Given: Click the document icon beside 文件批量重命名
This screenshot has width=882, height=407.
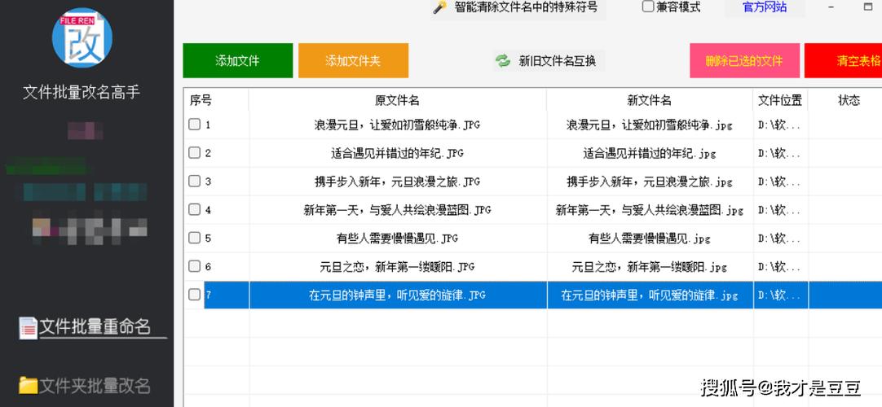Looking at the screenshot, I should tap(28, 328).
